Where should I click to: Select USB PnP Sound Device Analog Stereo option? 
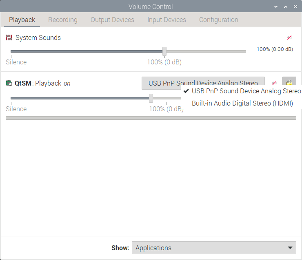pos(246,91)
